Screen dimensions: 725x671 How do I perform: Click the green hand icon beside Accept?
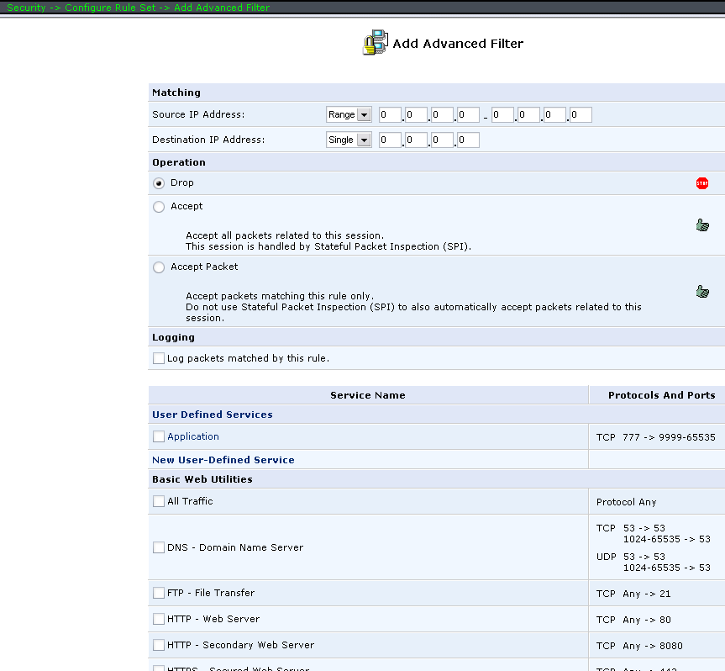click(x=702, y=225)
